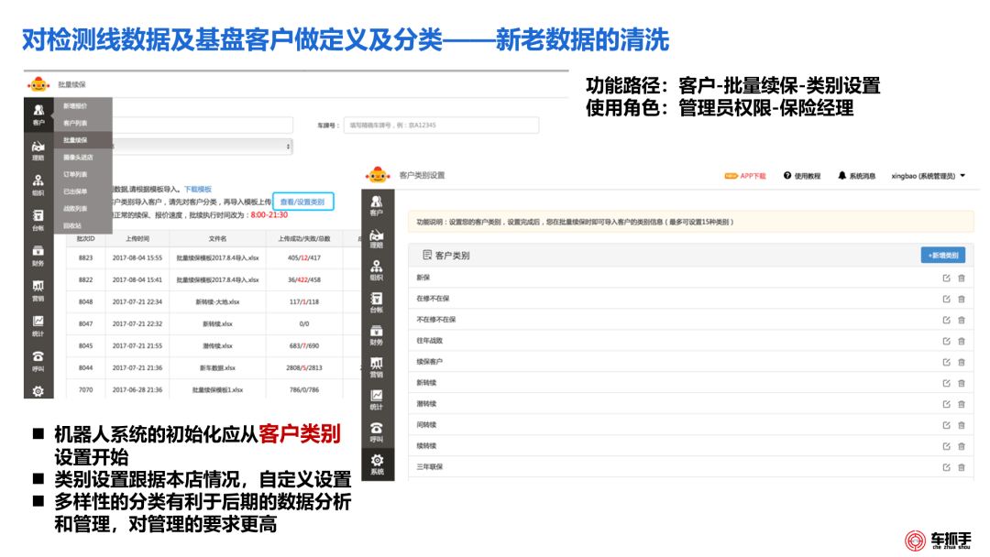Viewport: 990px width, 557px height.
Task: Open the select box under the submenu
Action: (x=202, y=147)
